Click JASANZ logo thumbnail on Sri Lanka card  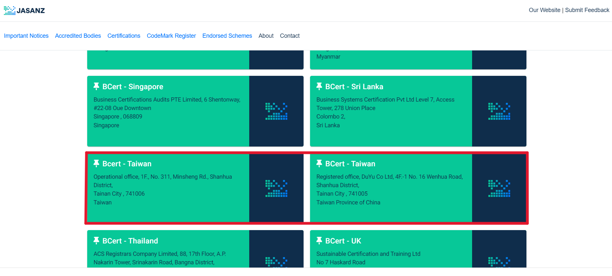pos(499,111)
